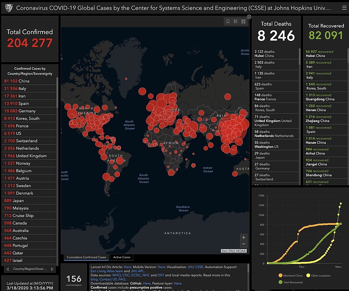
Task: Open the hamburger menu in header
Action: coord(344,8)
